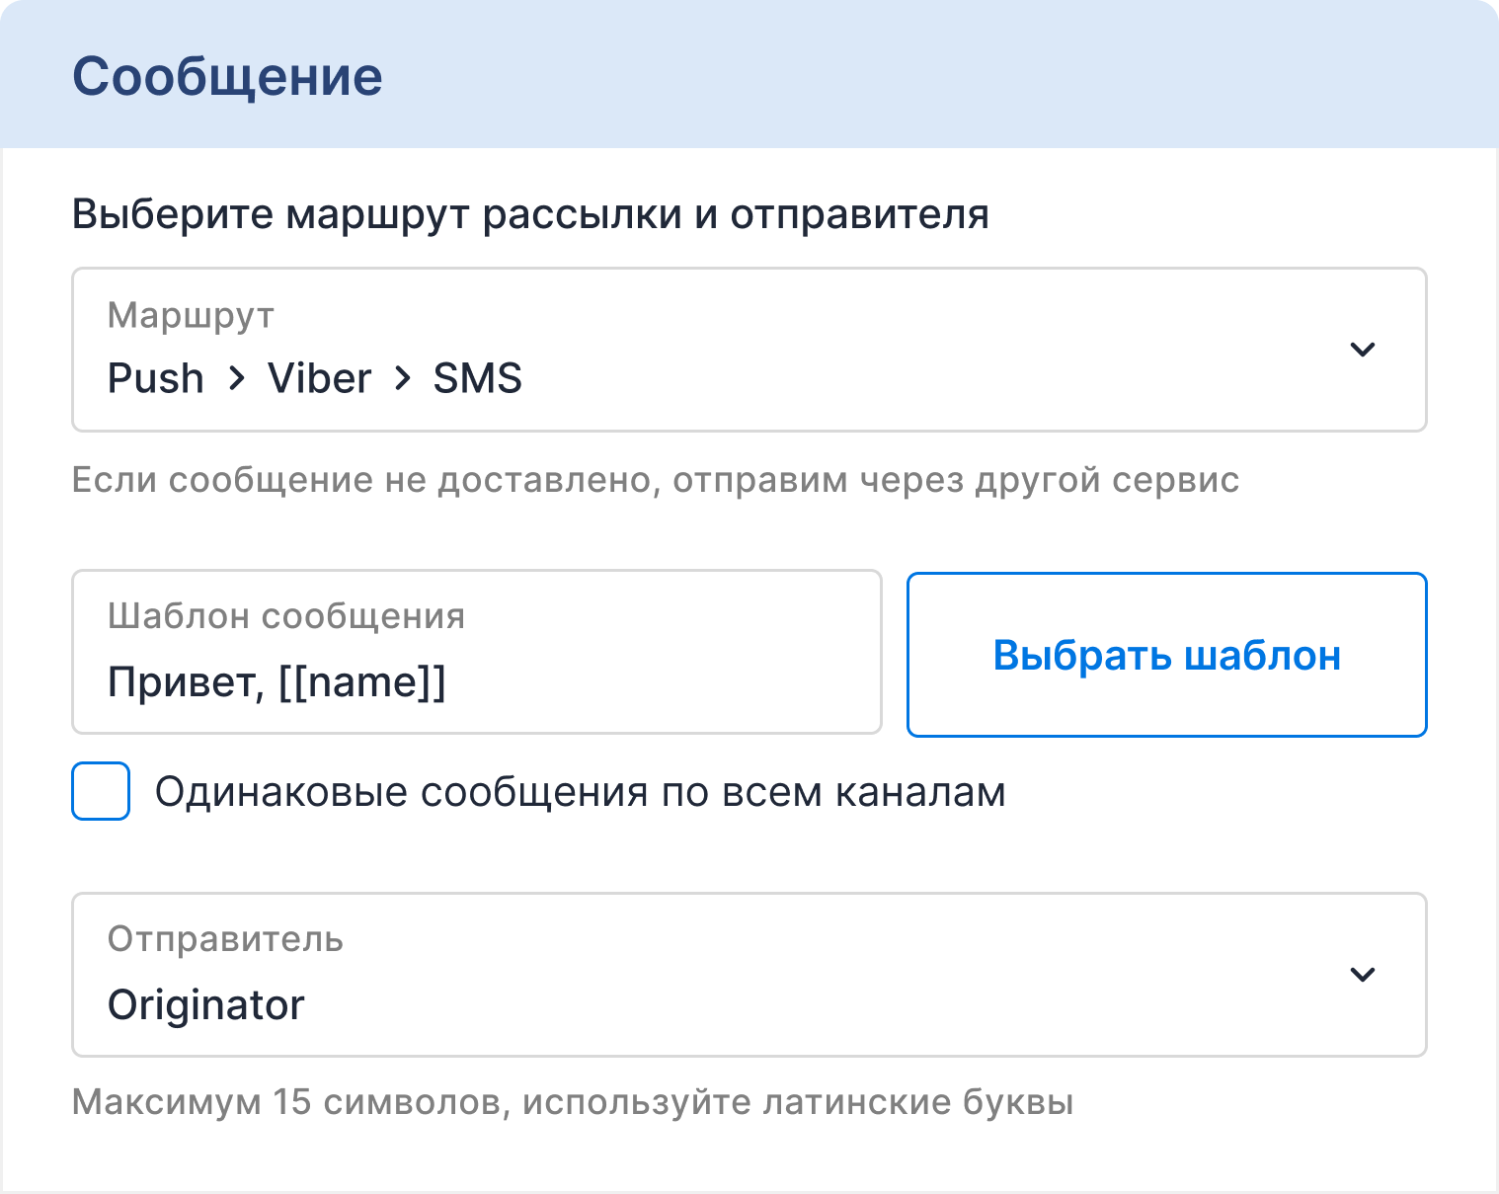Click Push in the route value
The height and width of the screenshot is (1194, 1499).
[155, 378]
